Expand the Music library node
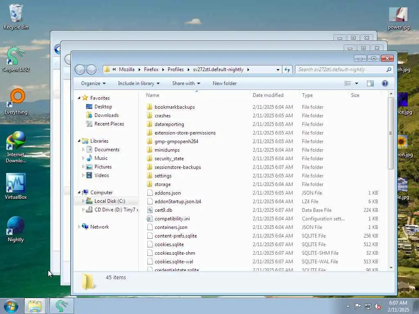Image resolution: width=419 pixels, height=314 pixels. point(83,158)
